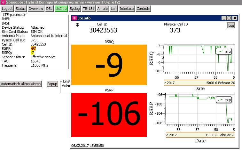Click the LteInfo popup title bar text
This screenshot has height=151, width=242.
pyautogui.click(x=84, y=18)
